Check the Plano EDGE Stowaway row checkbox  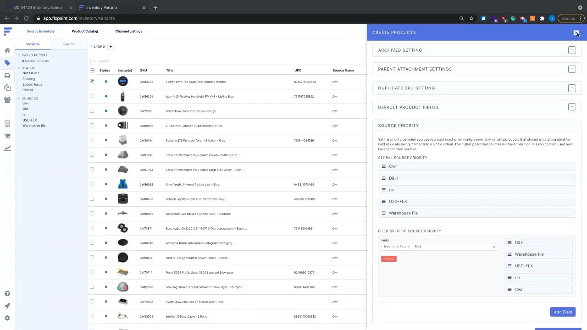pos(92,272)
